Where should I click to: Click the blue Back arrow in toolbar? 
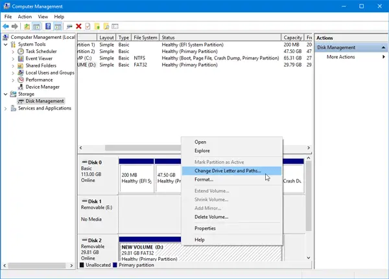click(x=6, y=27)
